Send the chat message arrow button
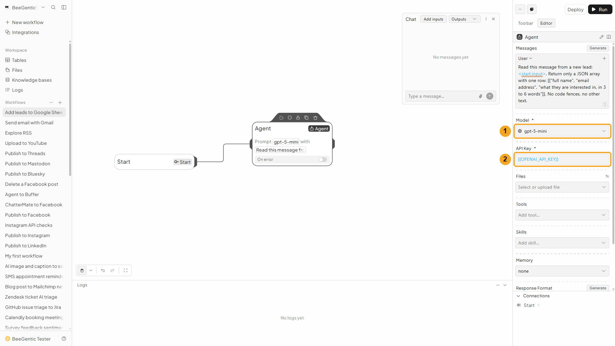Image resolution: width=615 pixels, height=346 pixels. click(489, 96)
